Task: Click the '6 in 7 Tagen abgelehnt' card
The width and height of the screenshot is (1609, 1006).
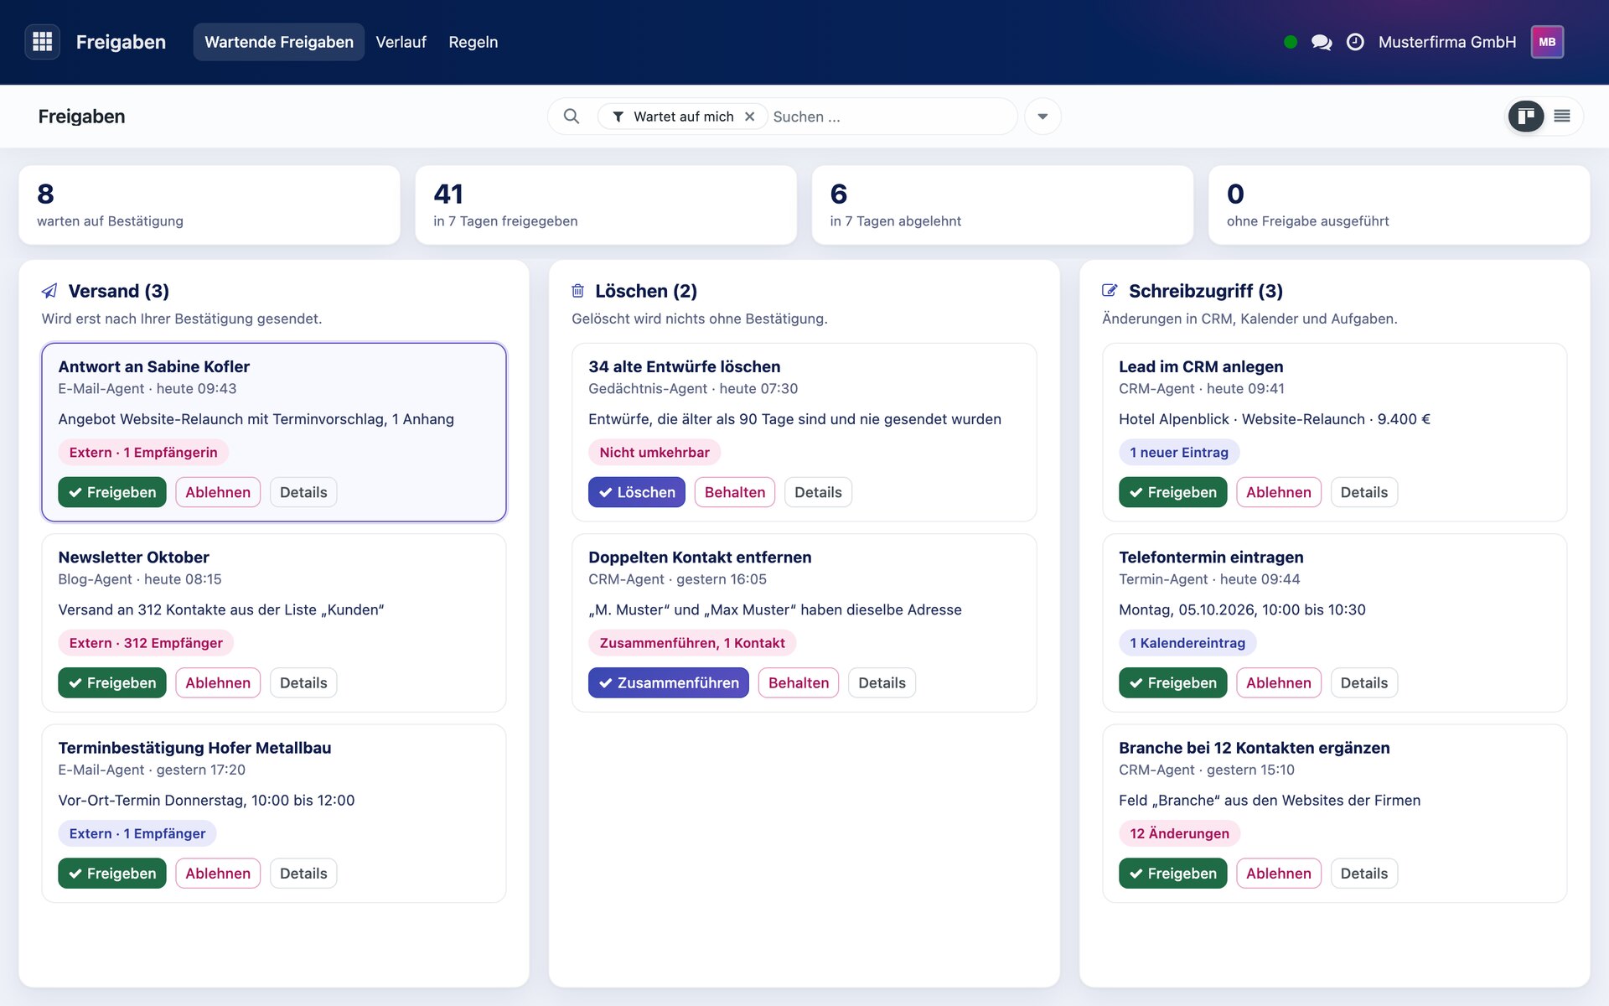Action: tap(1002, 205)
